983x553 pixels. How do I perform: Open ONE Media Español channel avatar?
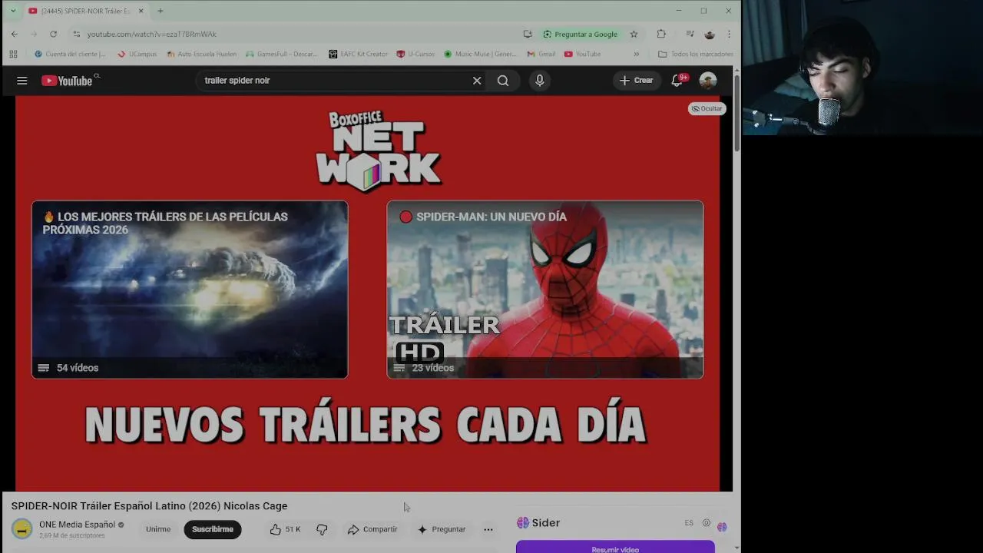point(22,529)
